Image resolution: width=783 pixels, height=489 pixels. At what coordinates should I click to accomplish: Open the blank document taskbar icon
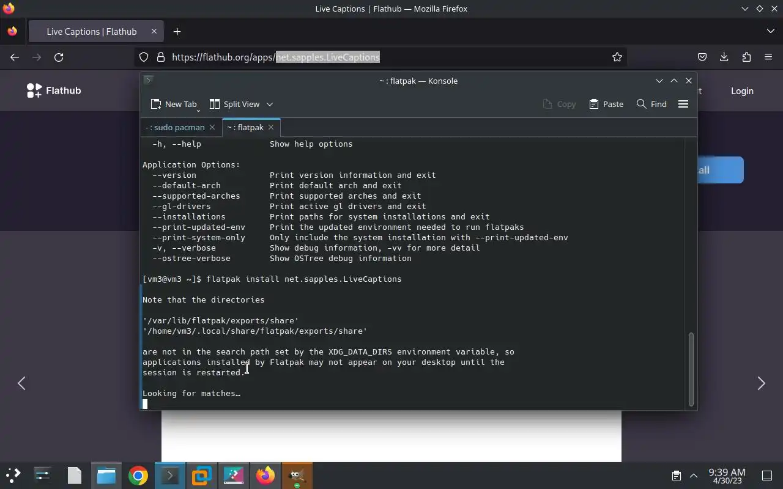tap(74, 475)
